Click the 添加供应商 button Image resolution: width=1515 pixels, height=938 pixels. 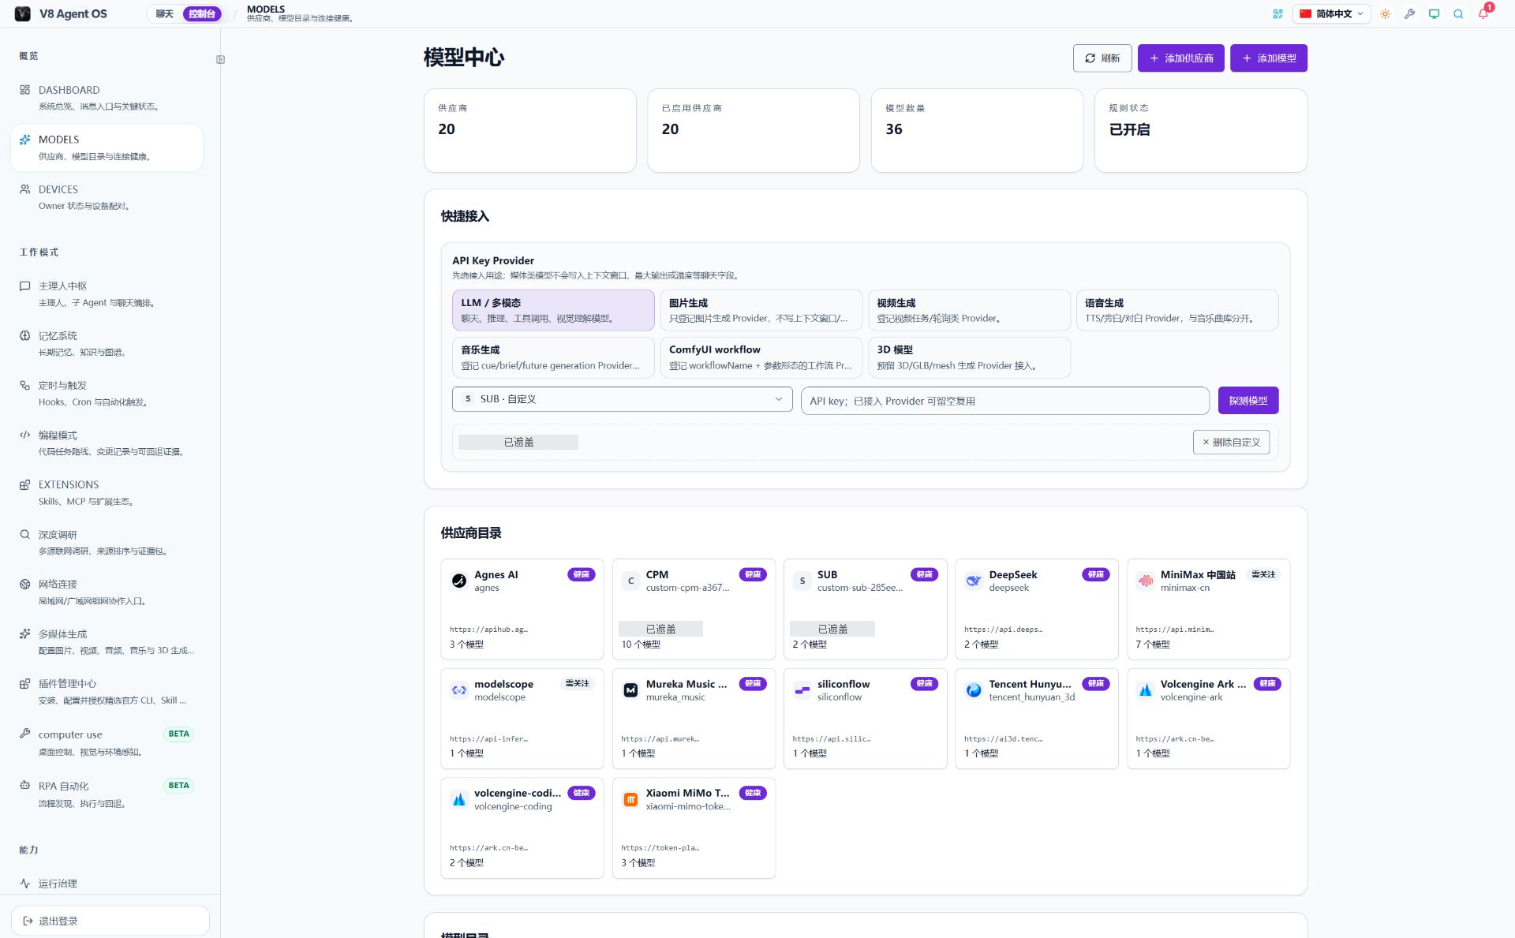(x=1181, y=58)
